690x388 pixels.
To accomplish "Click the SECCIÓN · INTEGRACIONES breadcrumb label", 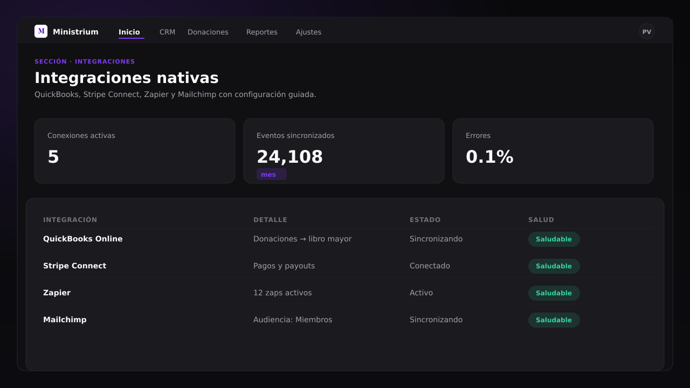I will pos(85,61).
